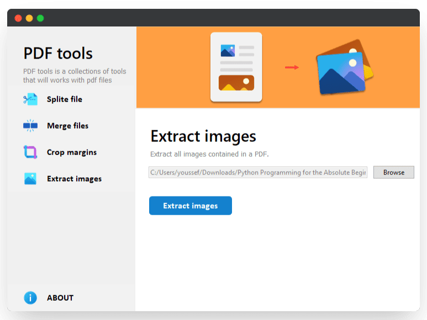The height and width of the screenshot is (320, 427).
Task: Click the Extract images picture icon
Action: [x=30, y=179]
